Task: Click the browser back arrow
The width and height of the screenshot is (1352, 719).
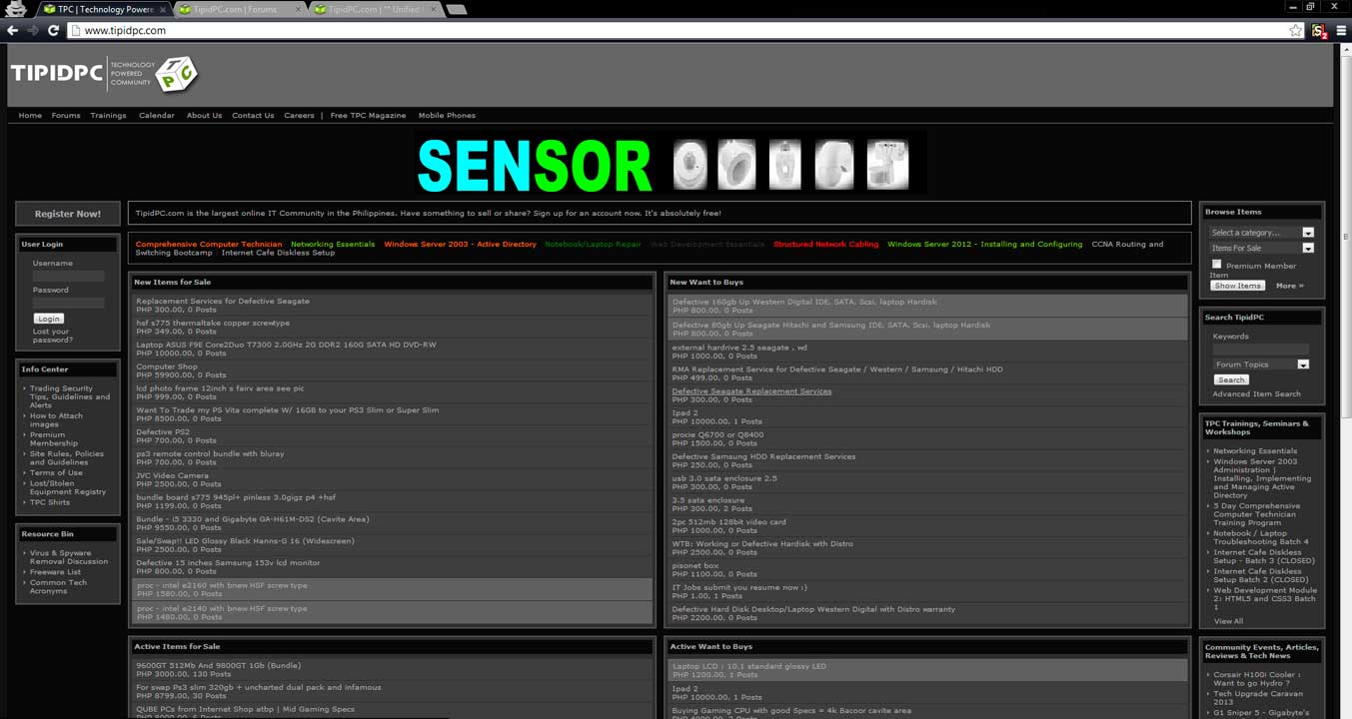Action: click(x=13, y=31)
